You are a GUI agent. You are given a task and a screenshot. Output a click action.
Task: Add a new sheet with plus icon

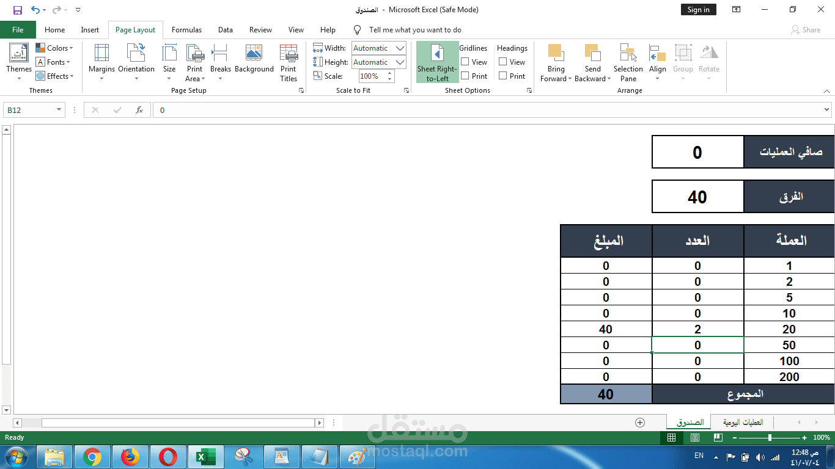point(640,423)
